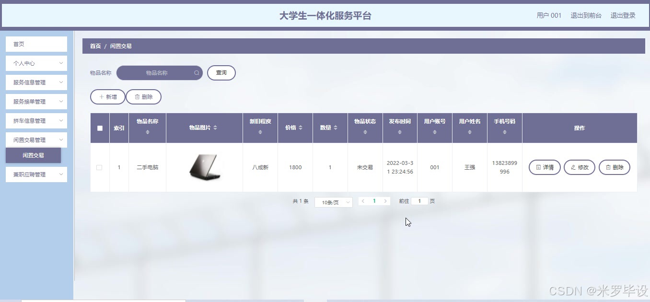Sort by 手机号码 column arrows
The height and width of the screenshot is (302, 650).
point(505,132)
